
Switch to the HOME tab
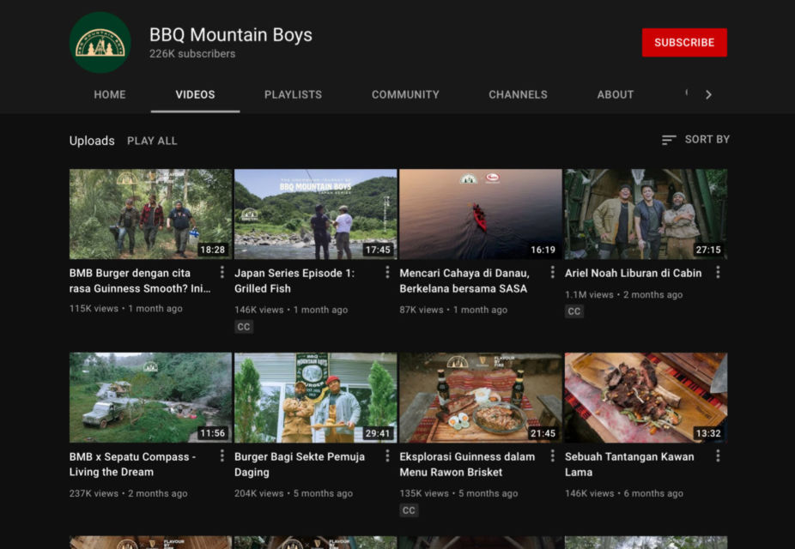[x=110, y=94]
